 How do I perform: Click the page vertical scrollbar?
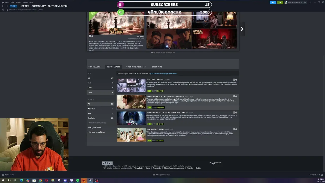pyautogui.click(x=324, y=109)
